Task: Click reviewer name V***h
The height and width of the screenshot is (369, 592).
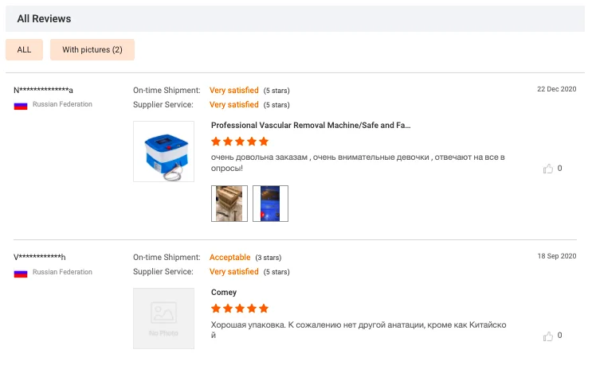Action: 39,258
